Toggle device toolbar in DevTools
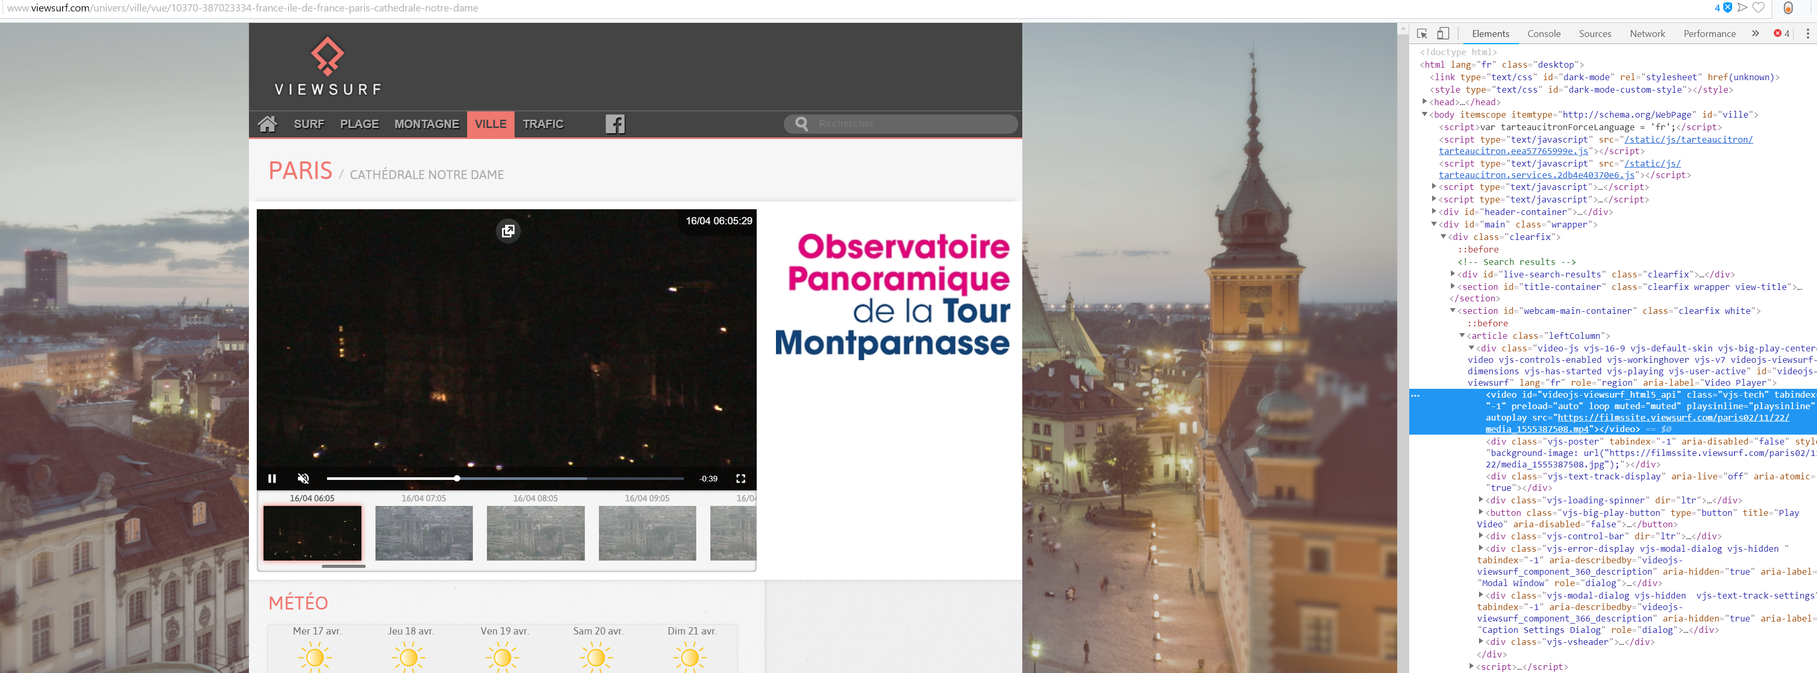The image size is (1817, 673). click(1443, 33)
